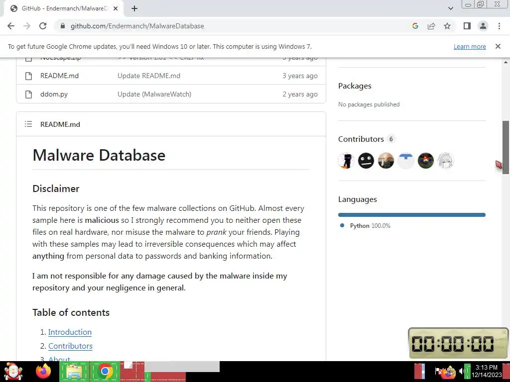Click the taskbar clock showing 3:13 PM

pyautogui.click(x=487, y=371)
